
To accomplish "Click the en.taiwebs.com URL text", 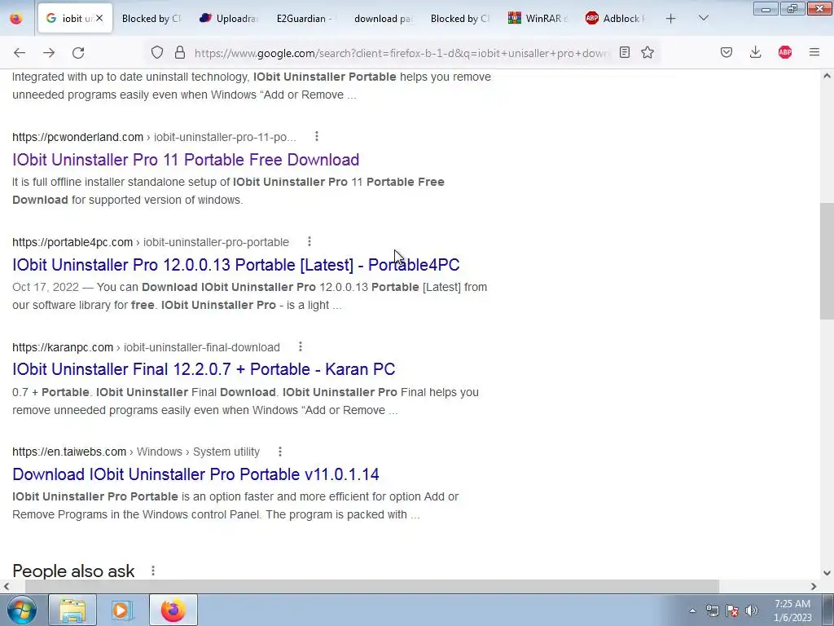I will [69, 452].
